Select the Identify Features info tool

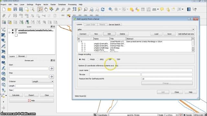(110, 9)
